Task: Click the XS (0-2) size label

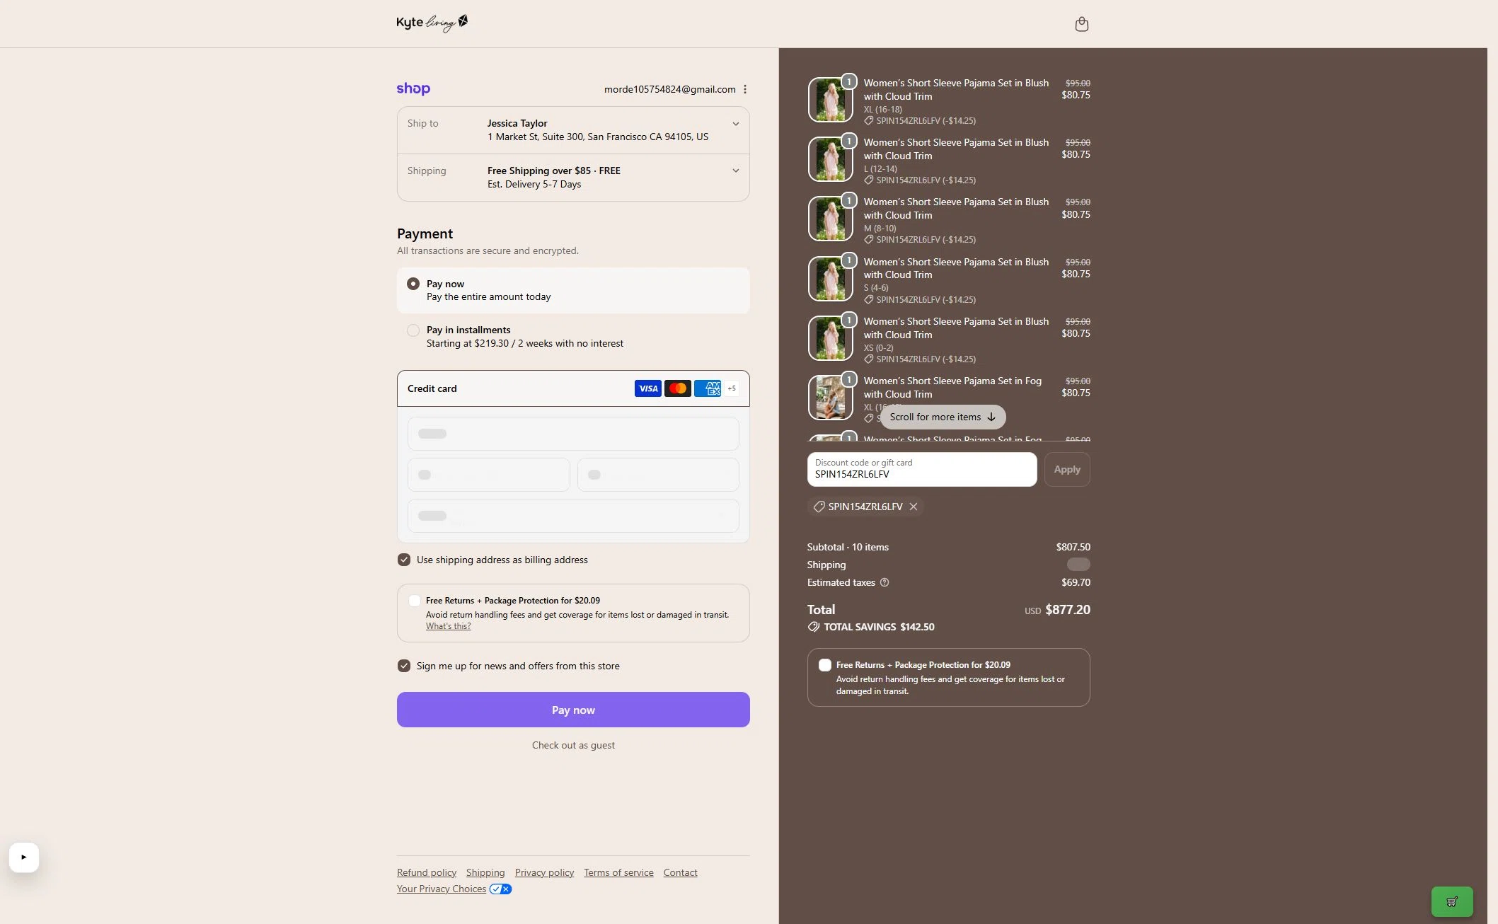Action: 878,348
